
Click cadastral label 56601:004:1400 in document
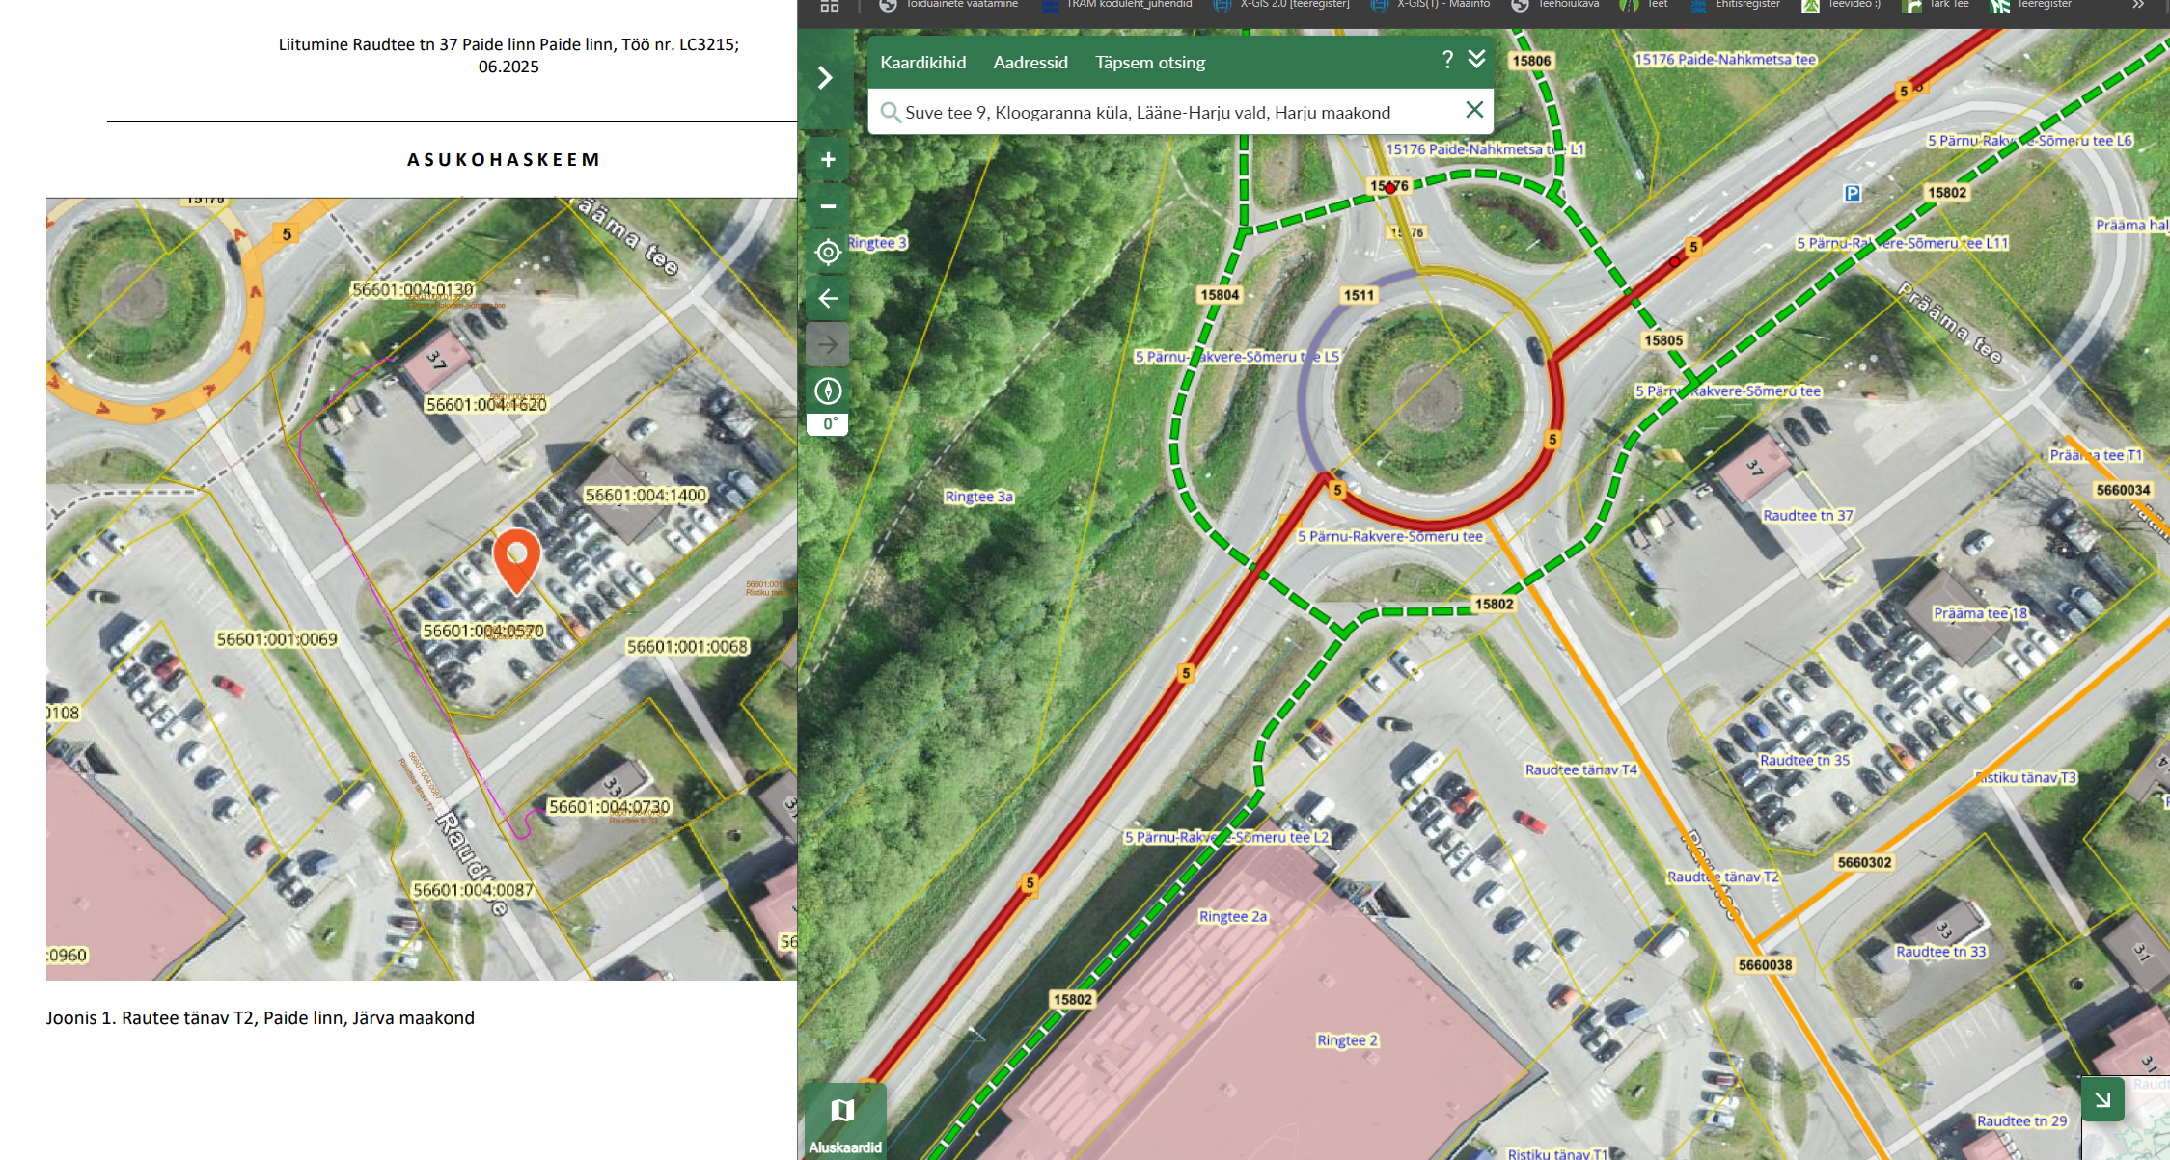click(x=646, y=496)
